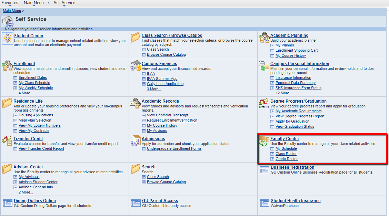Click the small icon beside Grade Roster
This screenshot has width=389, height=219.
pyautogui.click(x=272, y=159)
